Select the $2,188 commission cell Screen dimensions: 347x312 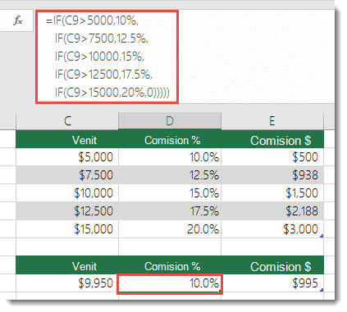(272, 211)
